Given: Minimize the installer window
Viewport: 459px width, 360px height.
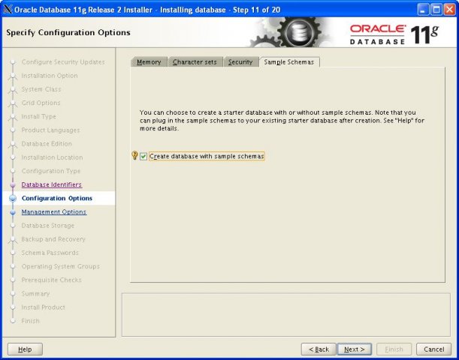Looking at the screenshot, I should click(423, 10).
